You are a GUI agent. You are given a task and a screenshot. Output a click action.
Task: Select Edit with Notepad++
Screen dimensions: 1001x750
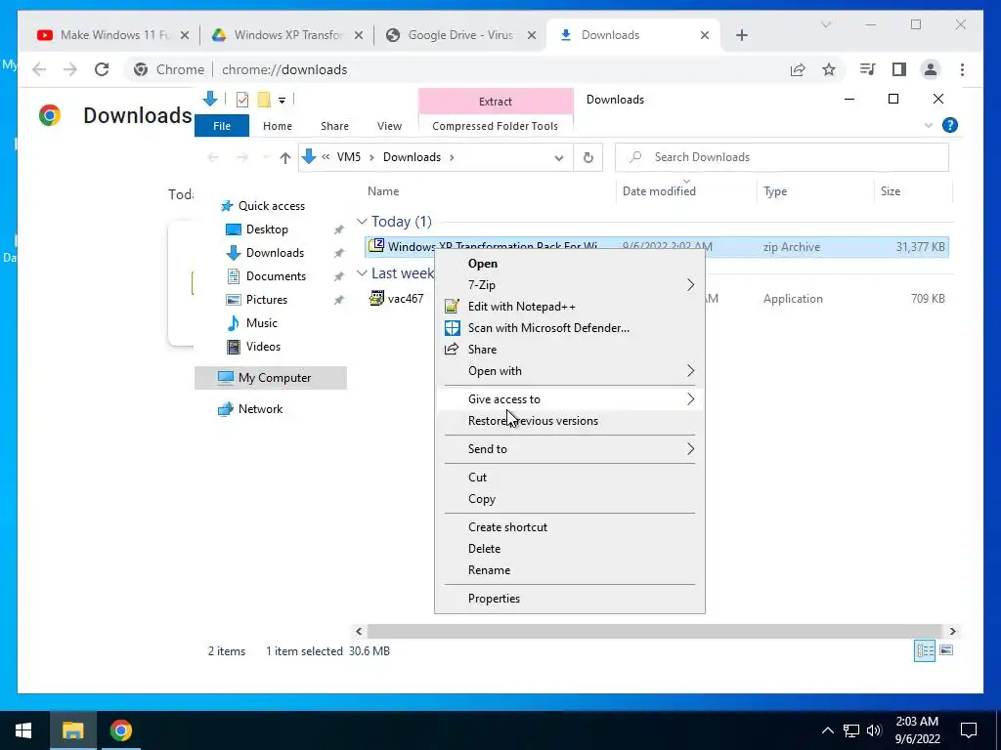[x=569, y=307]
